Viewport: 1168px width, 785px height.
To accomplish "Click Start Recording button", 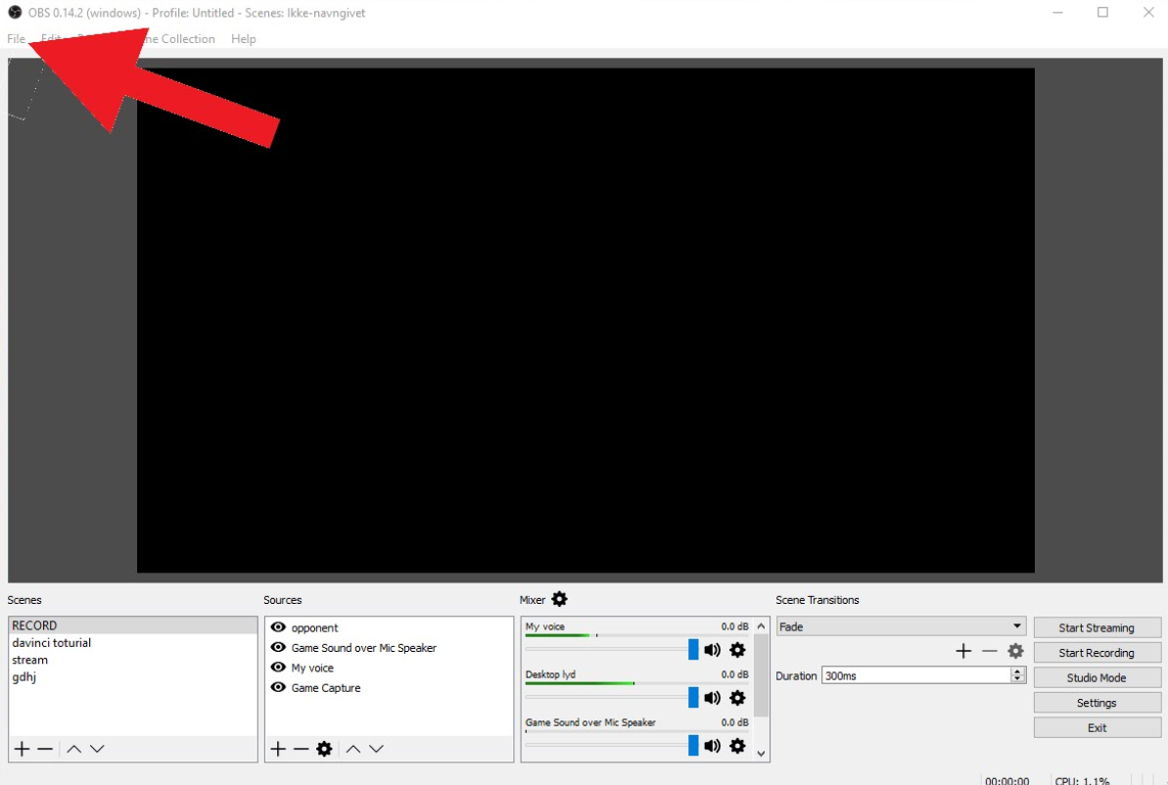I will coord(1097,653).
